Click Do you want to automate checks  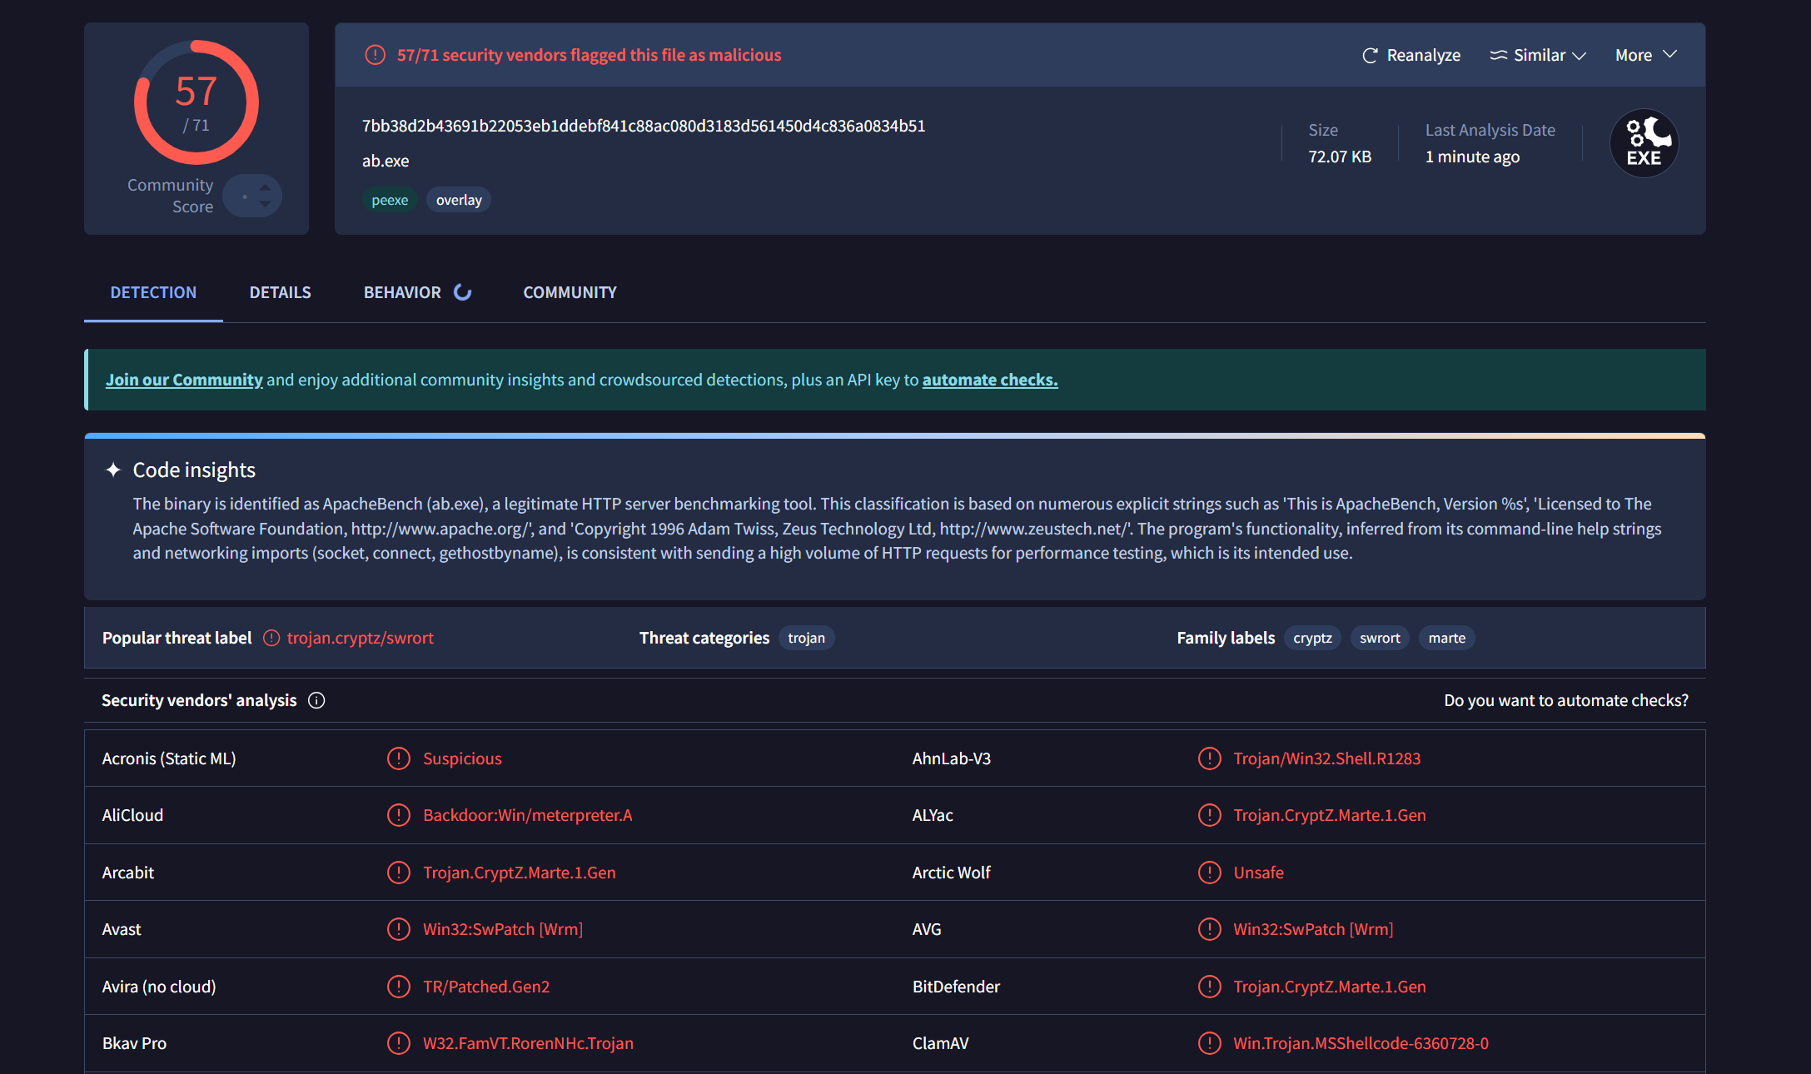pyautogui.click(x=1565, y=700)
